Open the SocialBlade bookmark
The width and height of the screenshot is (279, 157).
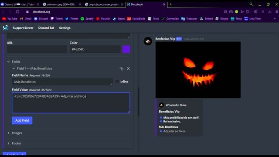[136, 19]
